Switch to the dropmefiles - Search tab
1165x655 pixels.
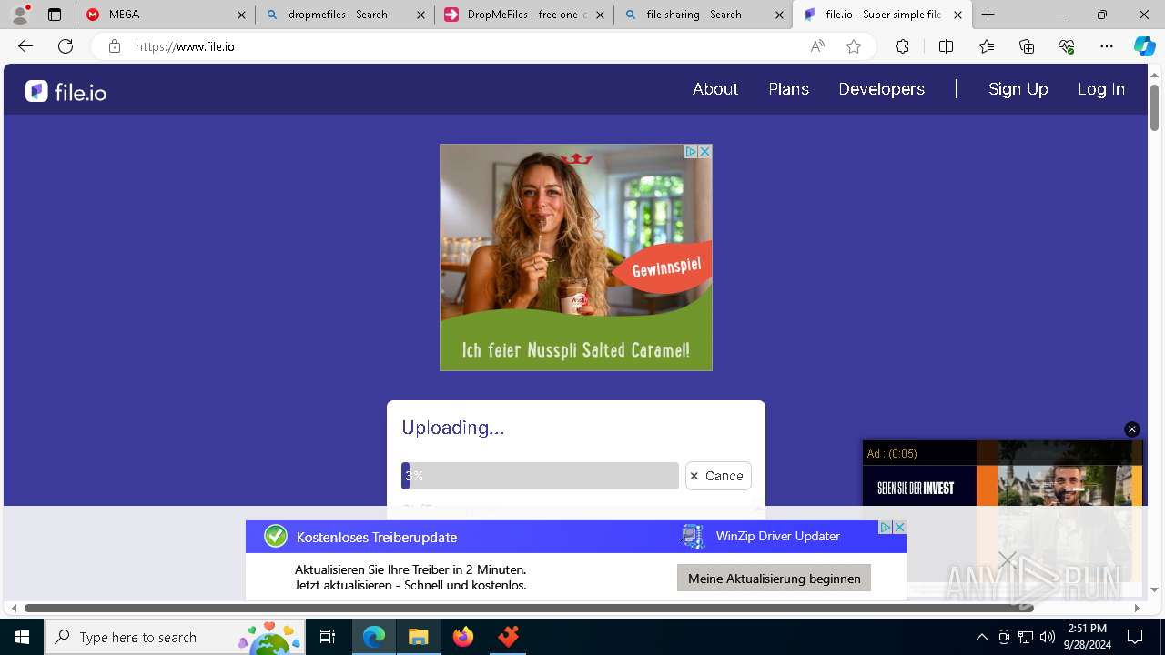point(344,15)
